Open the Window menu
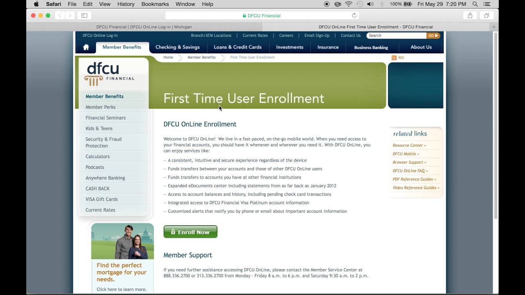The height and width of the screenshot is (295, 525). pyautogui.click(x=185, y=4)
